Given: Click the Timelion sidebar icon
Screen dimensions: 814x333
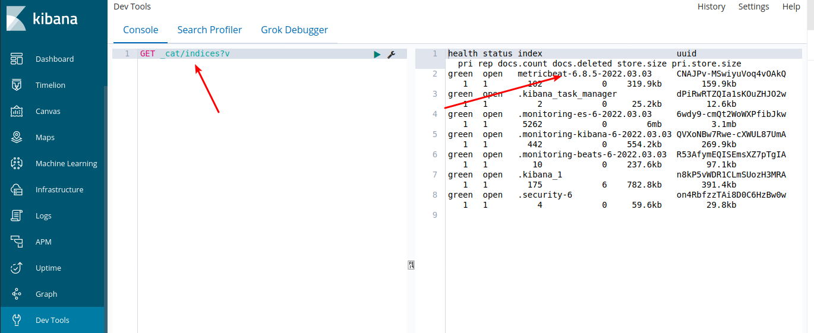Looking at the screenshot, I should pos(17,85).
